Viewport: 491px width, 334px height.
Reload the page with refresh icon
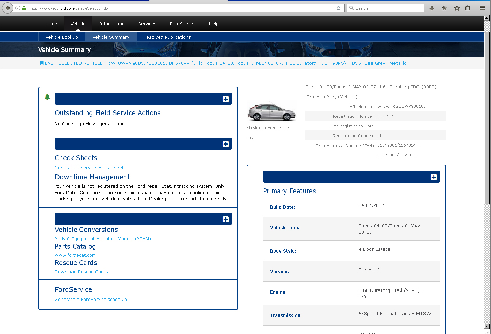tap(338, 8)
